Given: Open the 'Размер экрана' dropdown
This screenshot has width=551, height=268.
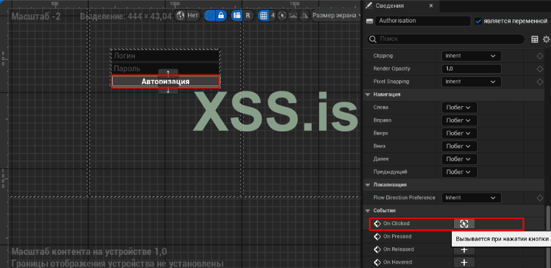Looking at the screenshot, I should tap(336, 16).
